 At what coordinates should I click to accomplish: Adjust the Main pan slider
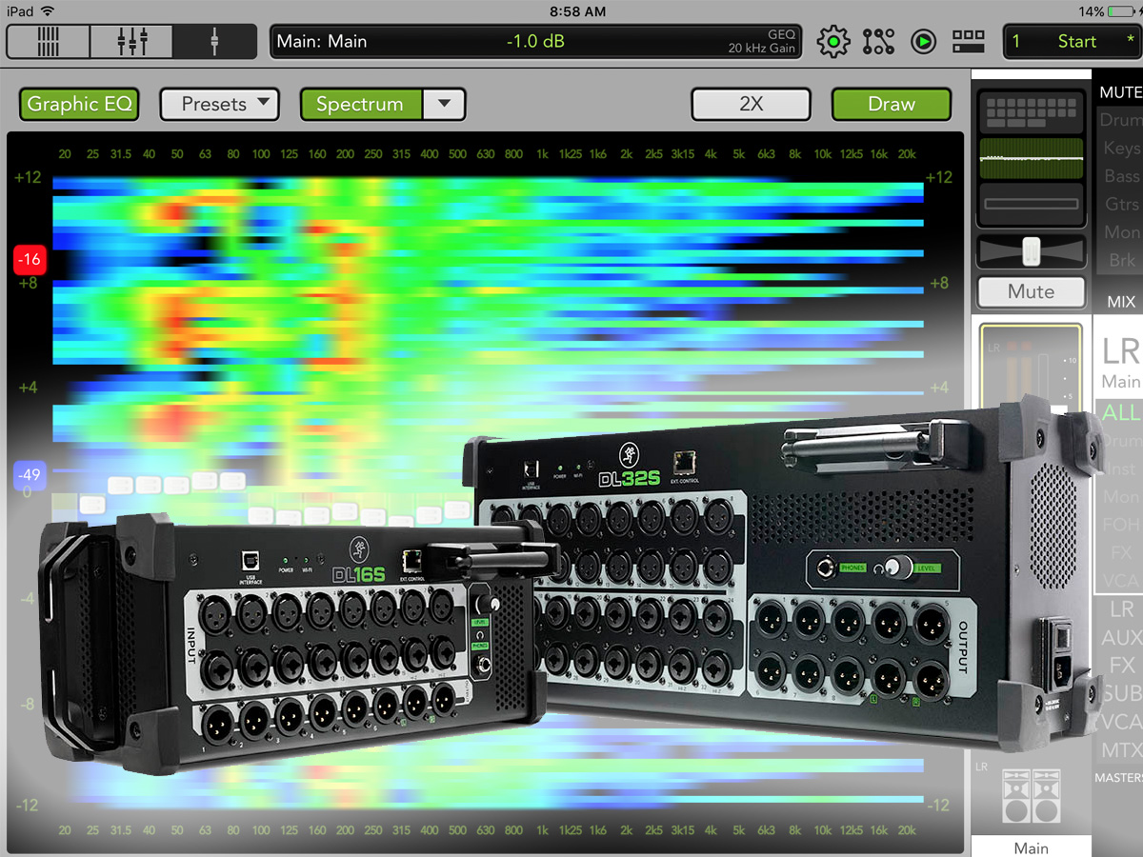pos(1031,251)
